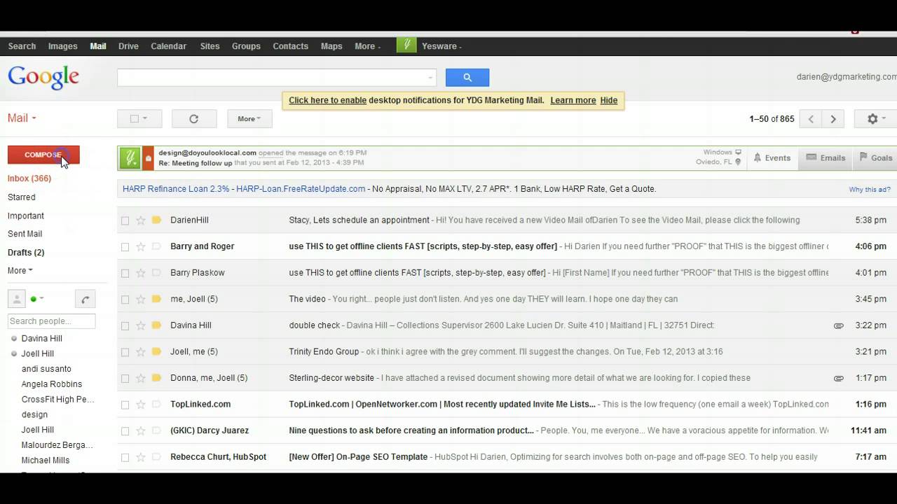Screen dimensions: 897x504
Task: Select checkbox for DarienHill message
Action: (125, 220)
